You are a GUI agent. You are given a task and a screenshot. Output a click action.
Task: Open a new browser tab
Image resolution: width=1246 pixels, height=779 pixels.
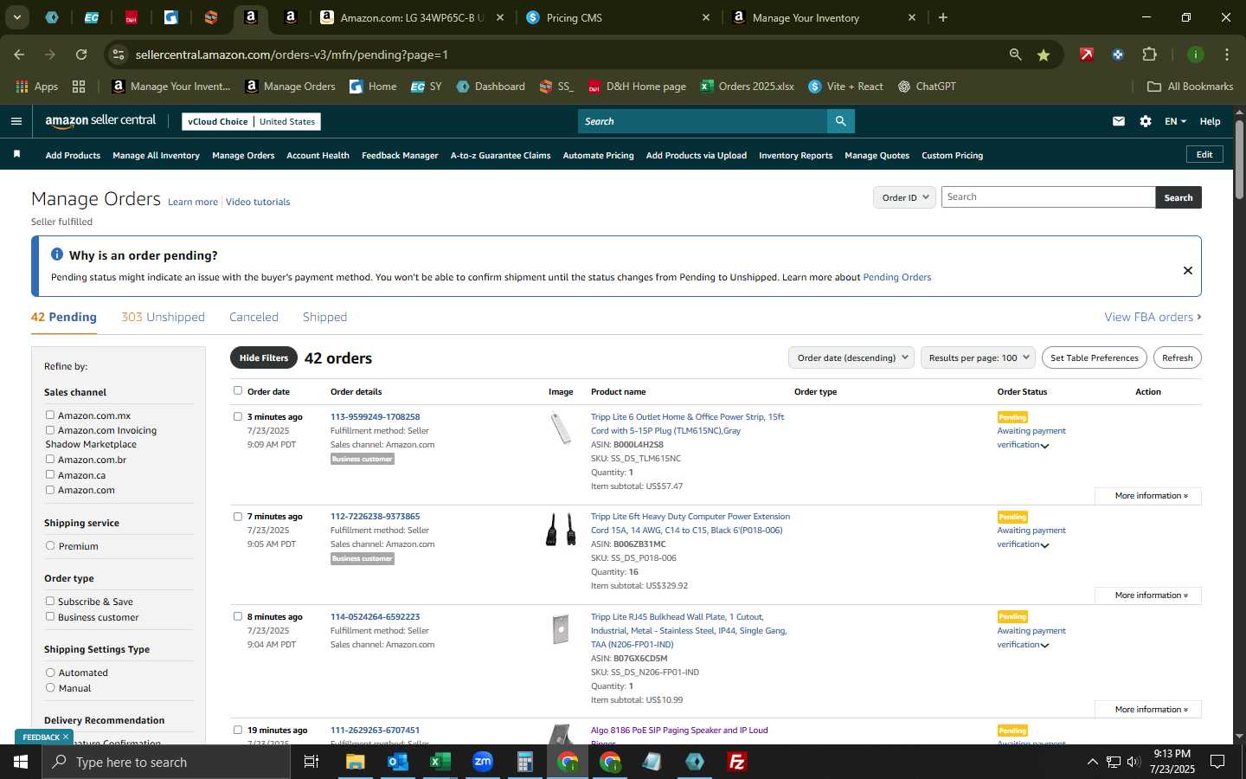943,17
